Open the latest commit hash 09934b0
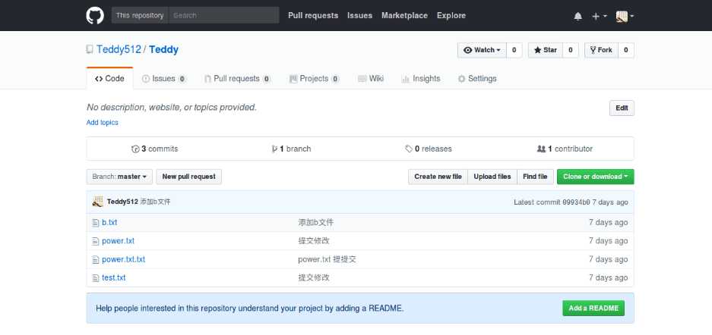Image resolution: width=712 pixels, height=335 pixels. (576, 202)
